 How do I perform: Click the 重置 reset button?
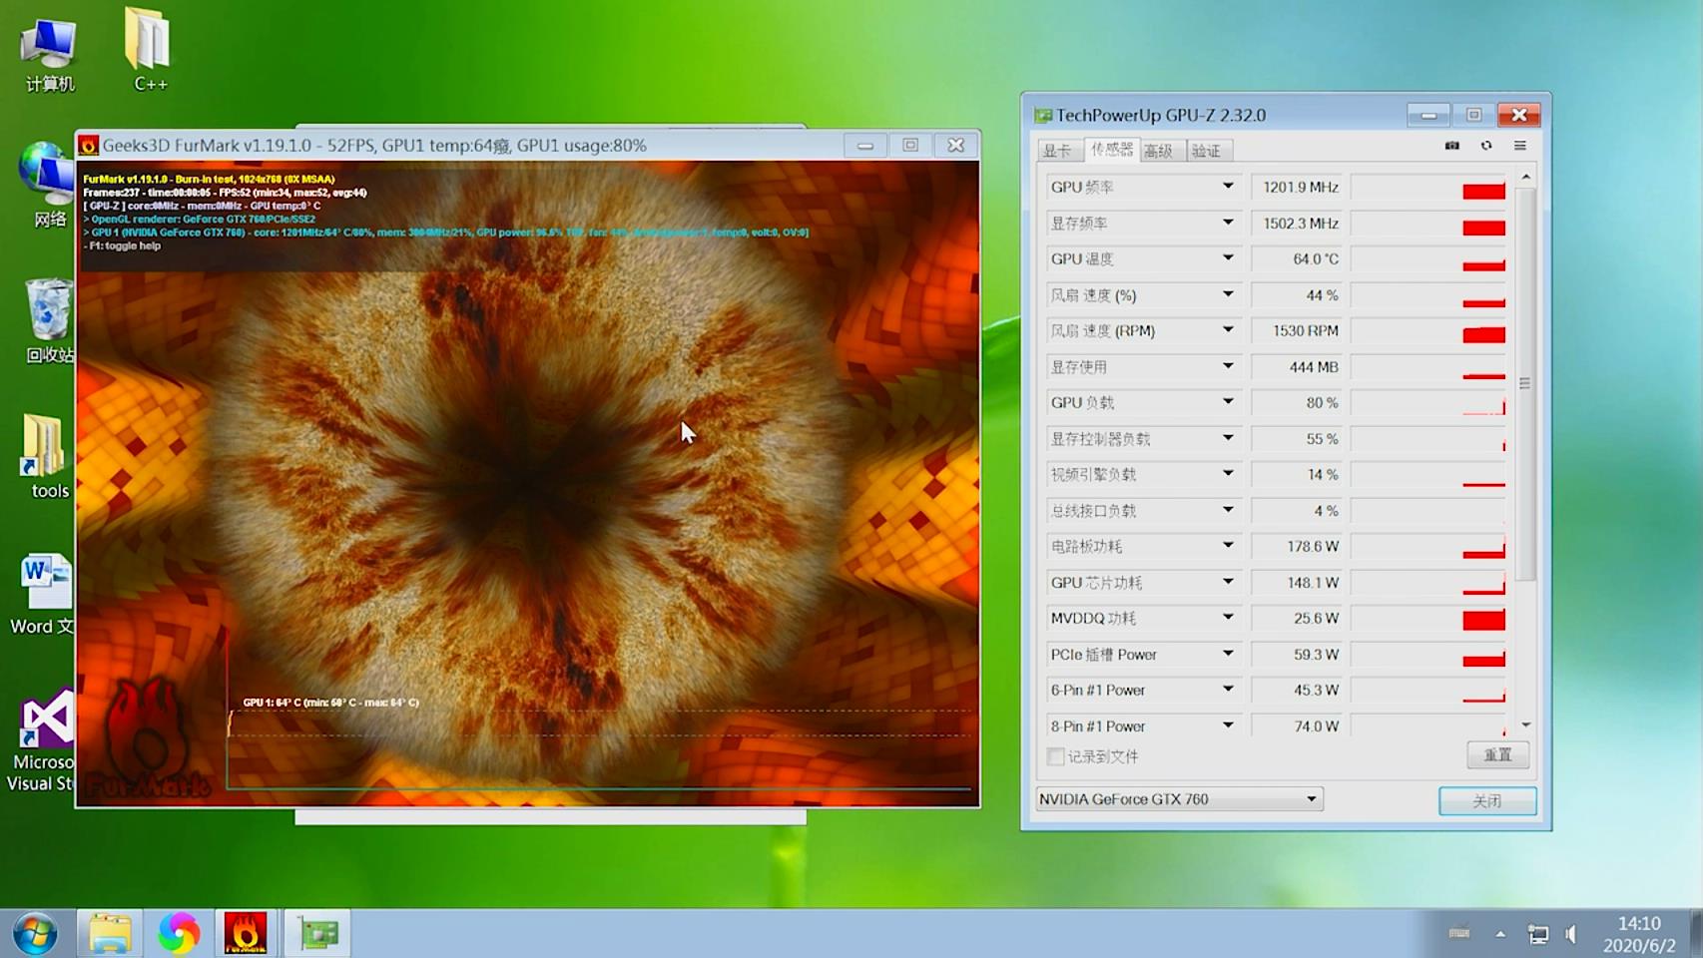tap(1497, 755)
